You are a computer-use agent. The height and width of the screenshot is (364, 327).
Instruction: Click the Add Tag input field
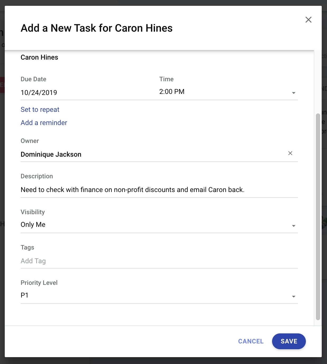point(159,261)
